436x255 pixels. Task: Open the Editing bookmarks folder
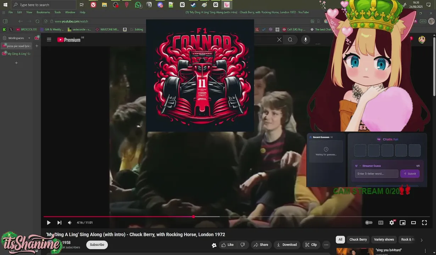136,29
